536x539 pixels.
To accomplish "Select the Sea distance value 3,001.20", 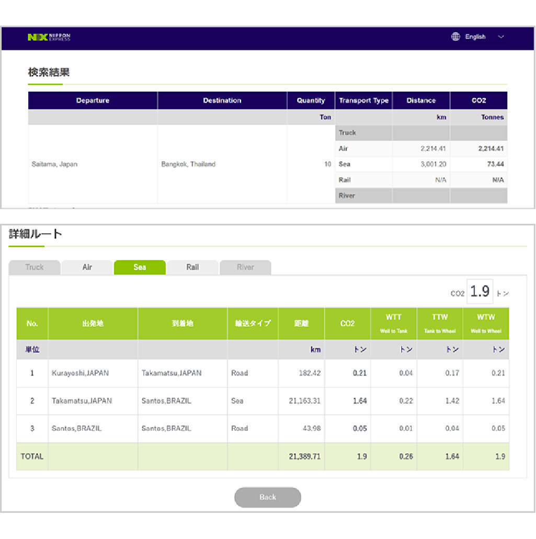I will point(433,164).
